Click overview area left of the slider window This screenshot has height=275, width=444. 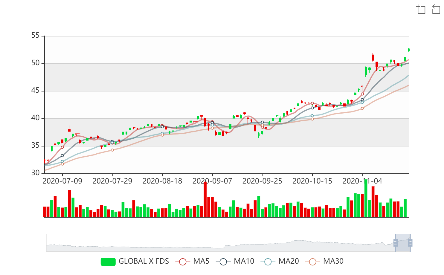(x=209, y=243)
